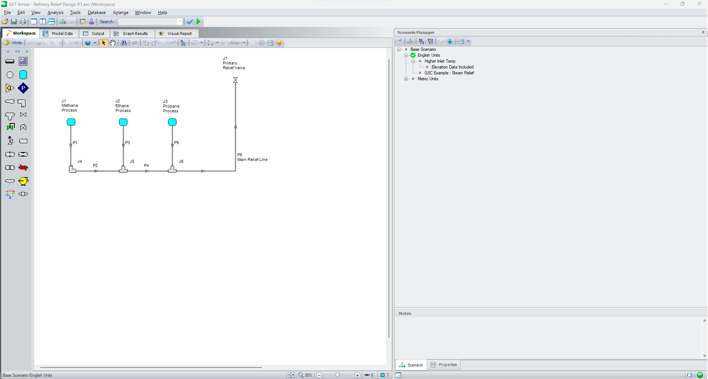Click the Run Model green arrow

198,22
